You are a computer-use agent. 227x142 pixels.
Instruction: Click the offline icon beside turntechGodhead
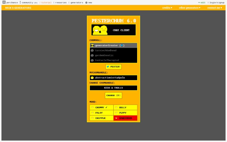[92, 50]
